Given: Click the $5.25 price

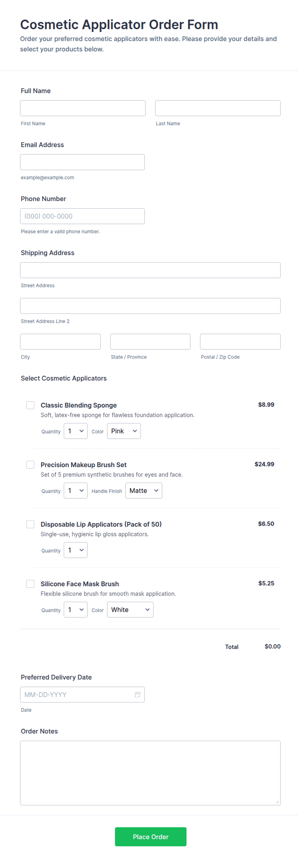Looking at the screenshot, I should click(x=266, y=583).
